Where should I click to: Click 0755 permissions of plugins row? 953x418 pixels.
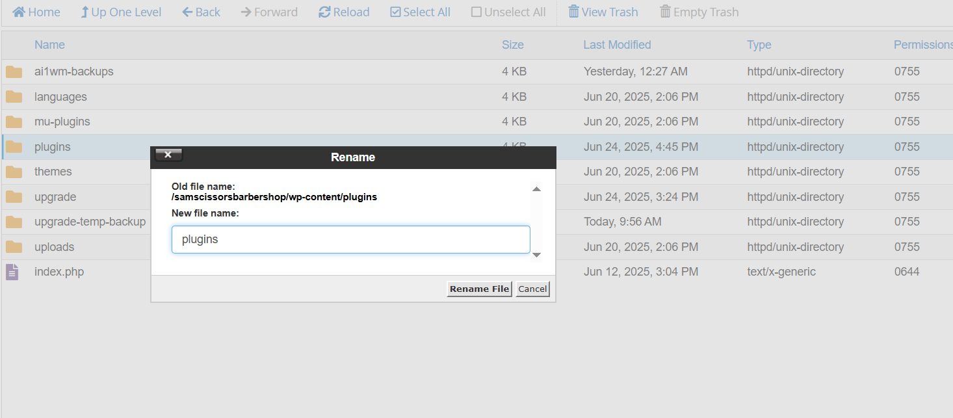click(x=907, y=147)
